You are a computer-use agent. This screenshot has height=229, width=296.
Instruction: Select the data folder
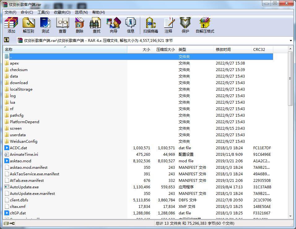pos(138,76)
